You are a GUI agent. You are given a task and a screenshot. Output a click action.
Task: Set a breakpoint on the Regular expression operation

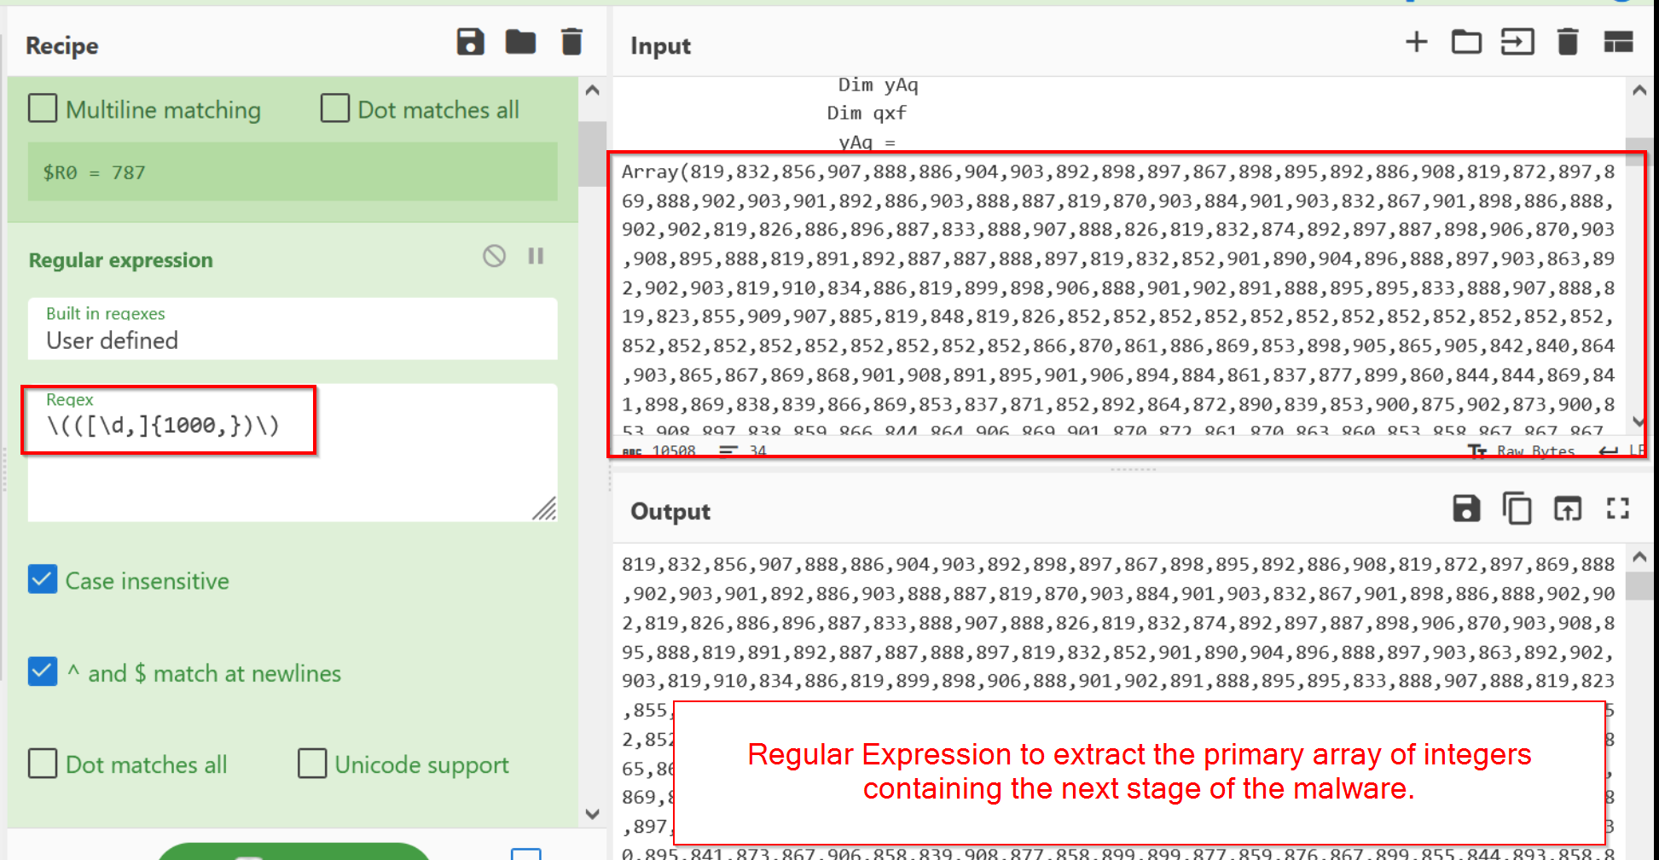click(536, 255)
